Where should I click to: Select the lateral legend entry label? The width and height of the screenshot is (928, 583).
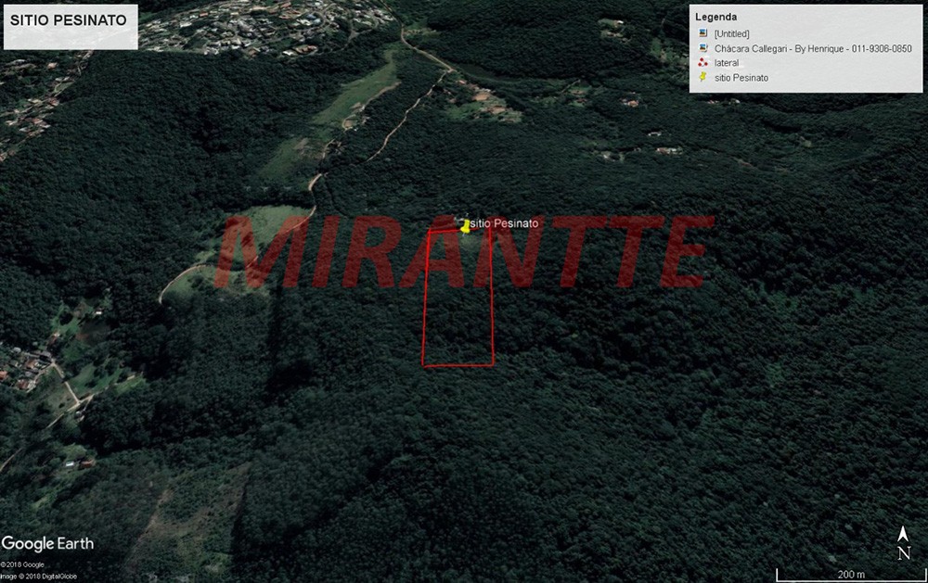pyautogui.click(x=727, y=63)
